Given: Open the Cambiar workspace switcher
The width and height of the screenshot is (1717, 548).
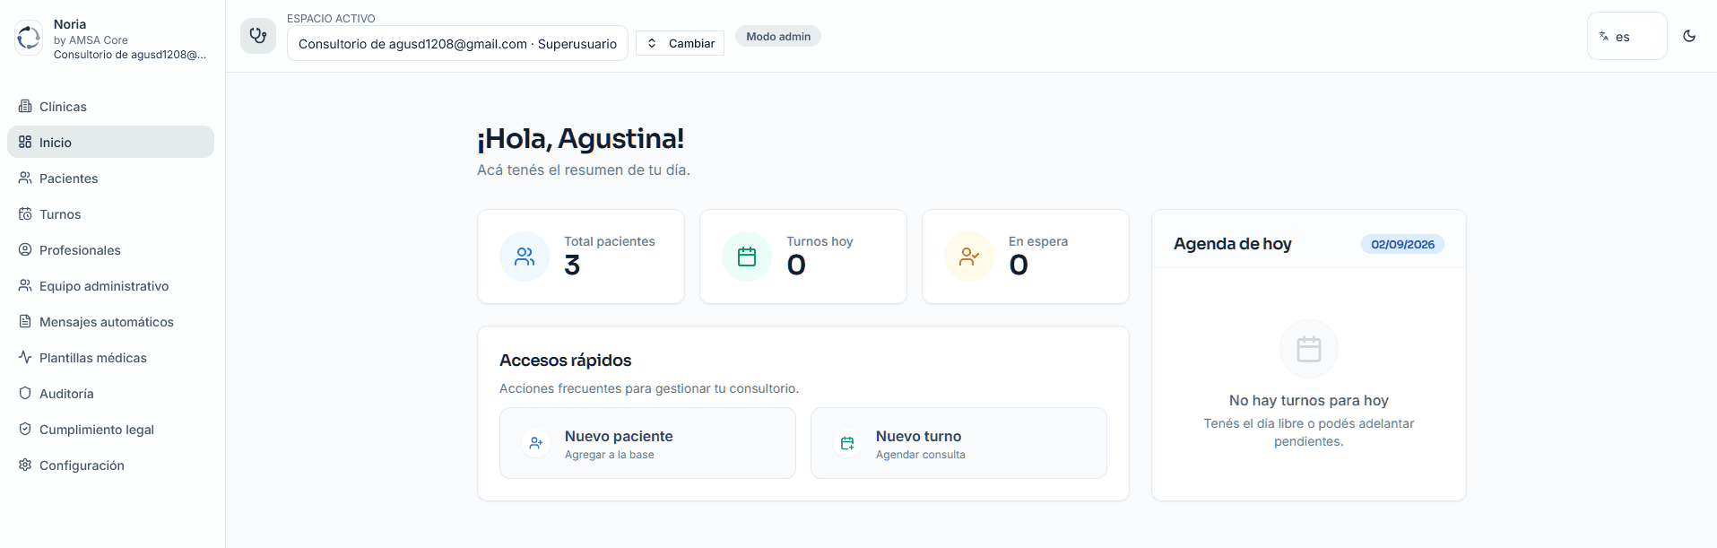Looking at the screenshot, I should coord(680,43).
